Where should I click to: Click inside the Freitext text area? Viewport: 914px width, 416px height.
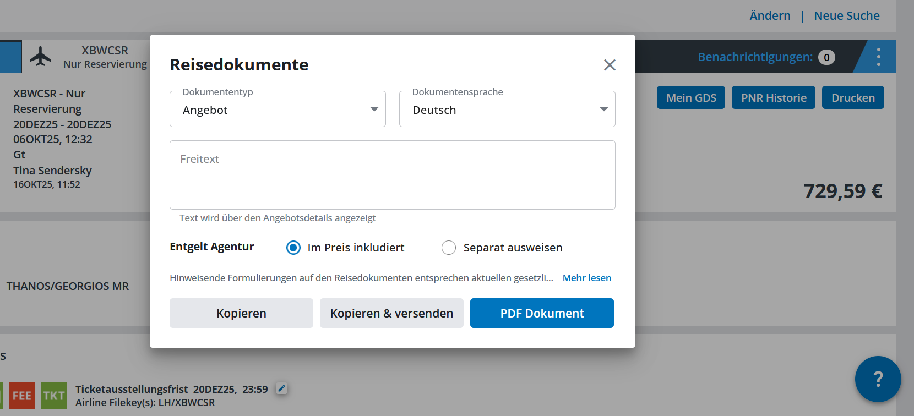(x=392, y=175)
